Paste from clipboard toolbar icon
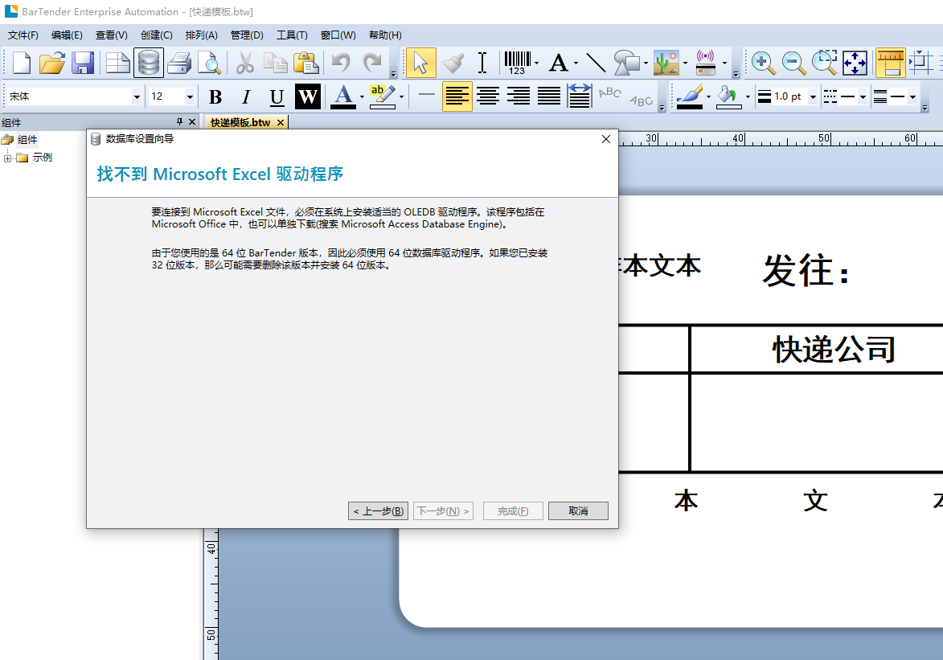 306,63
